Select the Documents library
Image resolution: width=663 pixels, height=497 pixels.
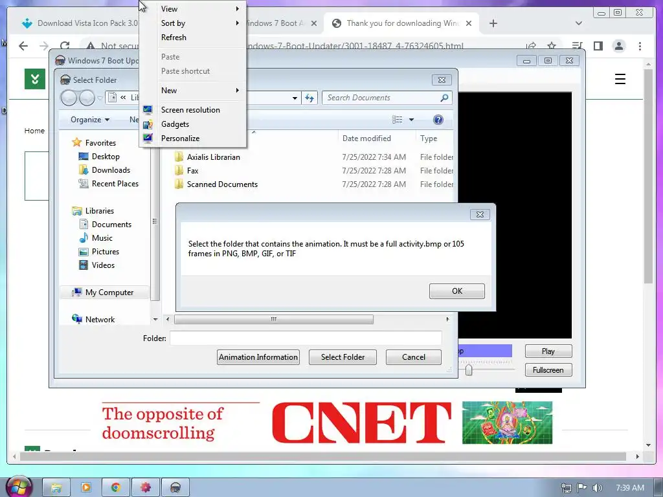[111, 225]
